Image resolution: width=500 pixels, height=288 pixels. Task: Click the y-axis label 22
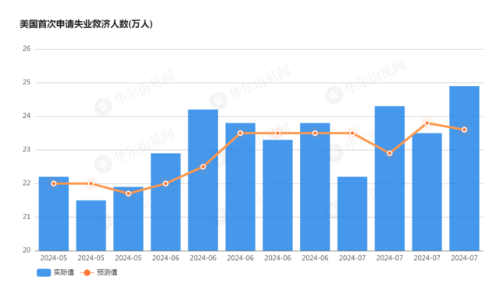click(x=27, y=183)
